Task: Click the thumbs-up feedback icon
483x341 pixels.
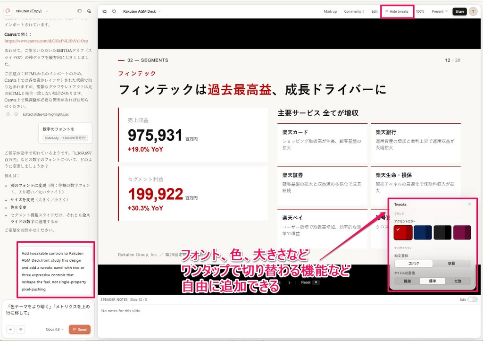Action: 8,114
